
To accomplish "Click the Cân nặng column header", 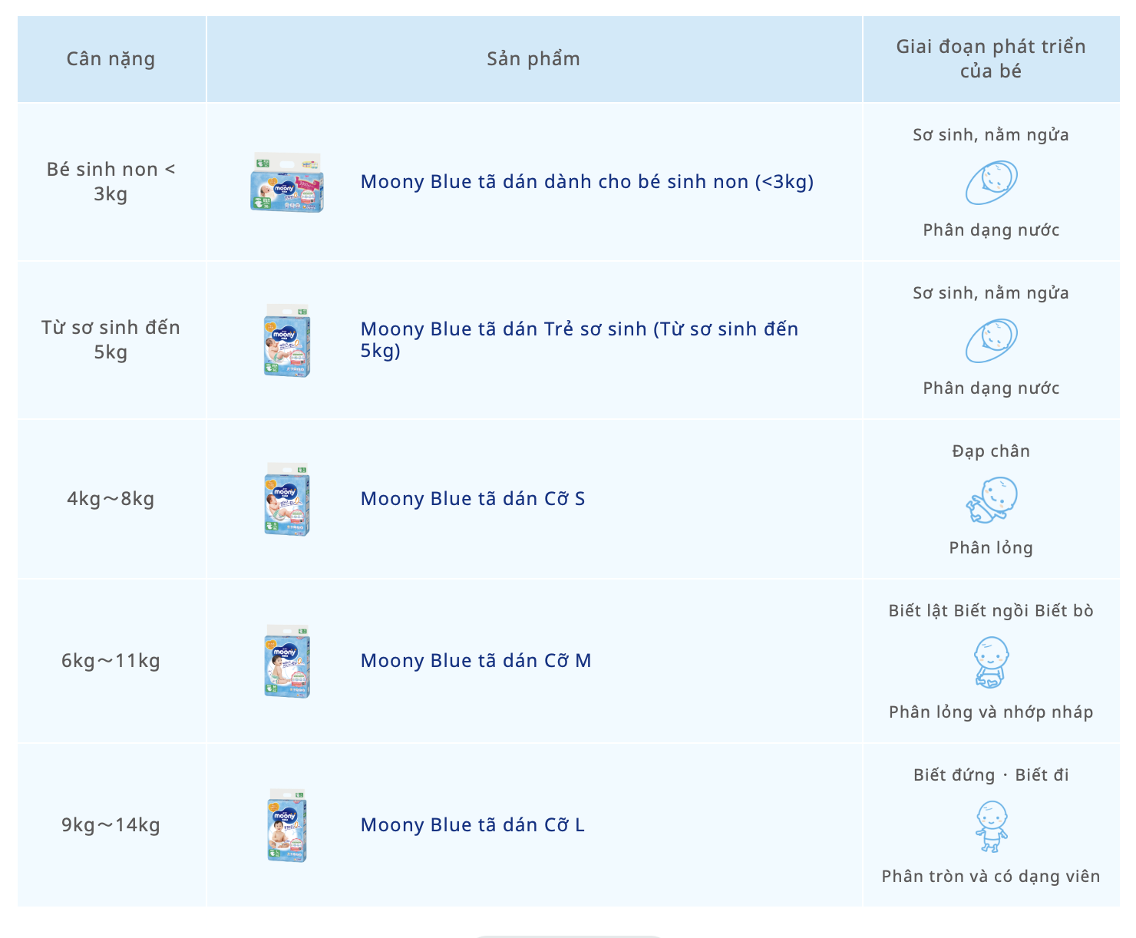I will 111,59.
